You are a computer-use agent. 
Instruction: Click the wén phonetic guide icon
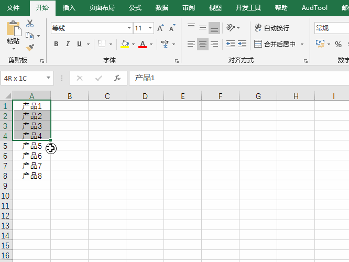pos(166,44)
